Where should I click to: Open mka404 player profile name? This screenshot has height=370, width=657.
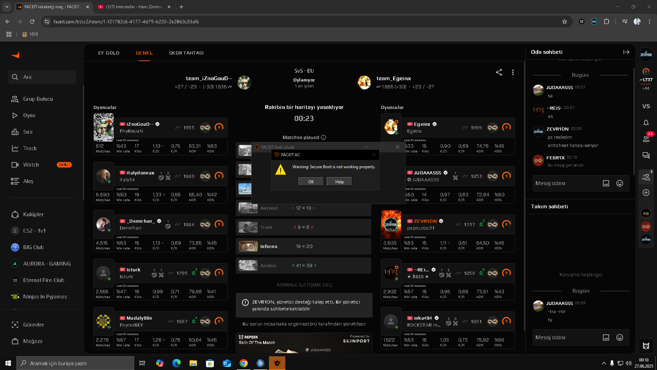[423, 318]
